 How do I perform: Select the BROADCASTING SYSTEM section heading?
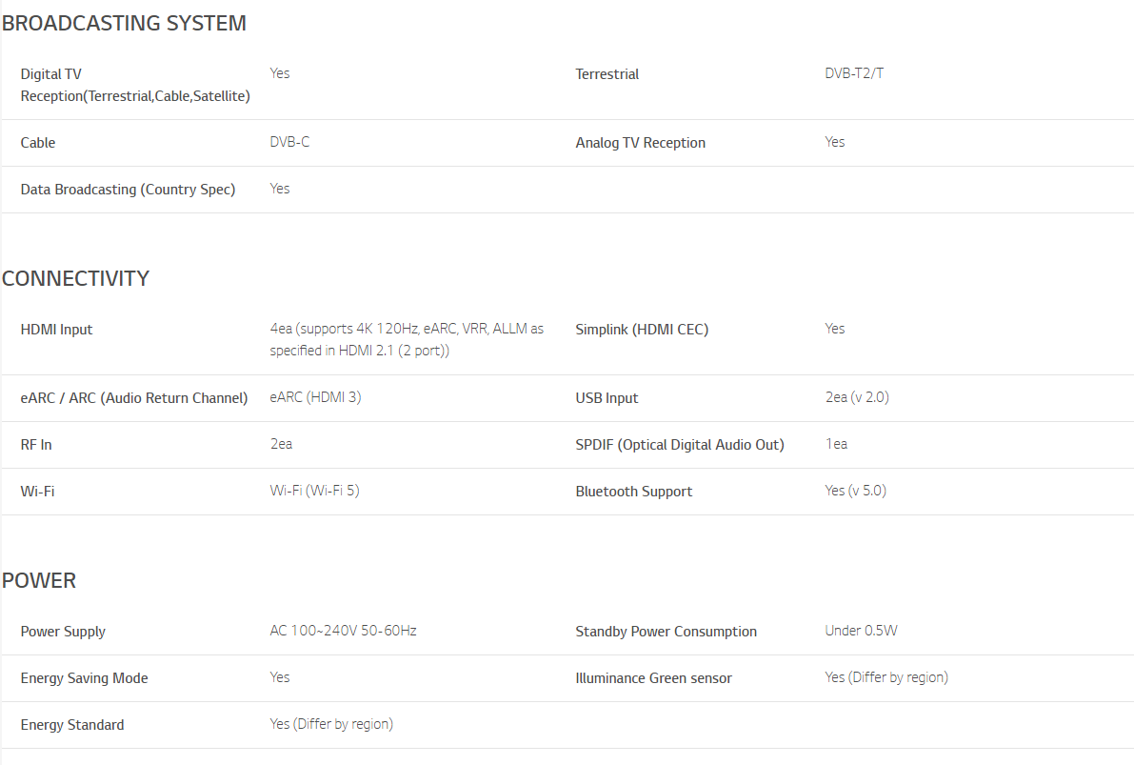click(x=124, y=23)
